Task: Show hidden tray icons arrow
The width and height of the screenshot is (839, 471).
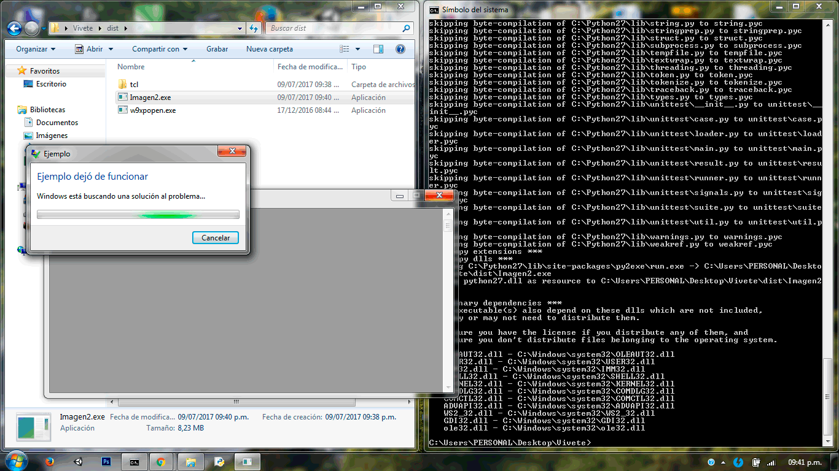Action: pos(724,462)
